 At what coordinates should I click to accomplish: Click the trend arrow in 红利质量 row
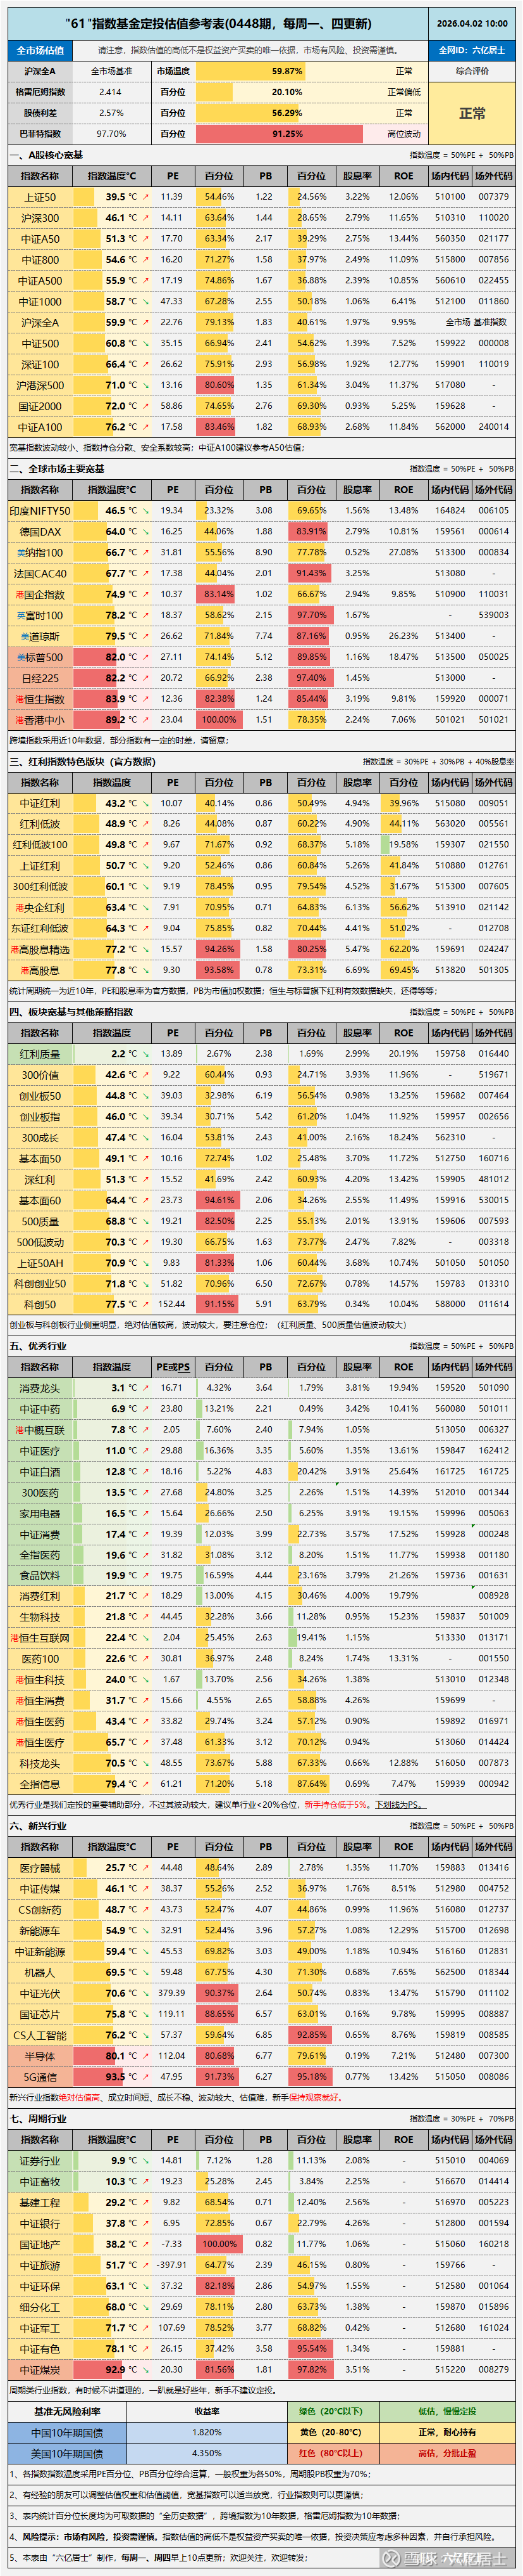point(145,1054)
